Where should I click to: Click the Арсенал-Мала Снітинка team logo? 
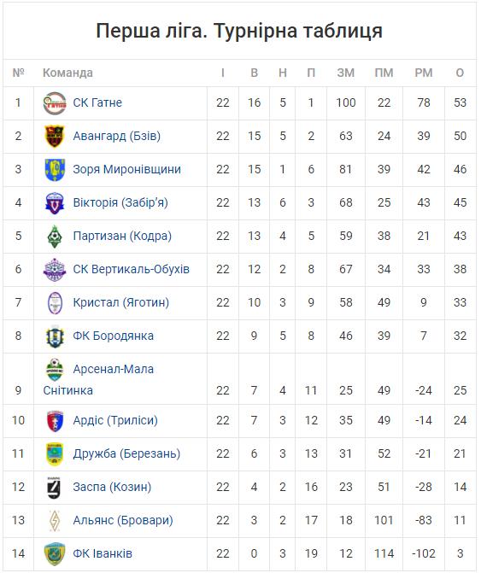click(x=55, y=370)
